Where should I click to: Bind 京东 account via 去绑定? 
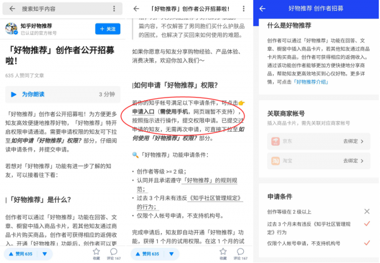[353, 141]
